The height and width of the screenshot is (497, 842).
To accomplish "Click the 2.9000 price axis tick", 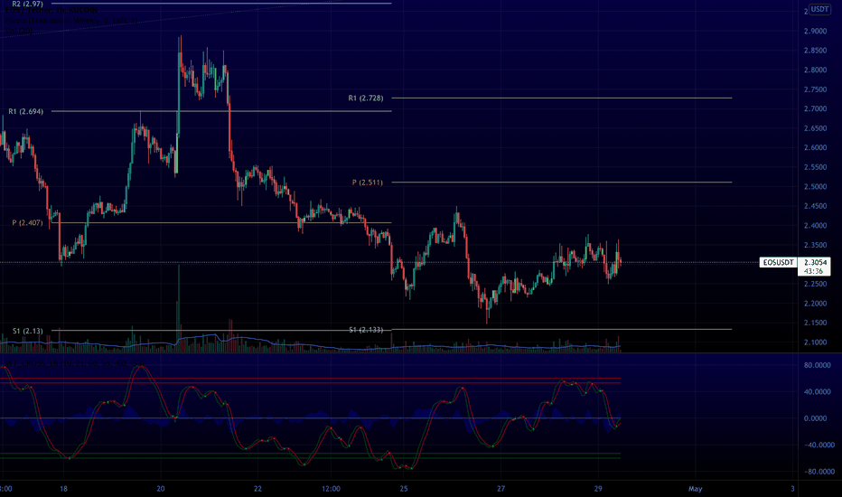I will pos(815,31).
